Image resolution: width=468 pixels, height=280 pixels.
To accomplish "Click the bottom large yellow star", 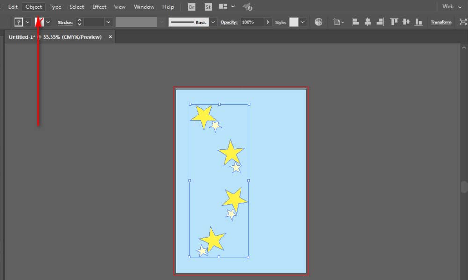I will tap(212, 239).
